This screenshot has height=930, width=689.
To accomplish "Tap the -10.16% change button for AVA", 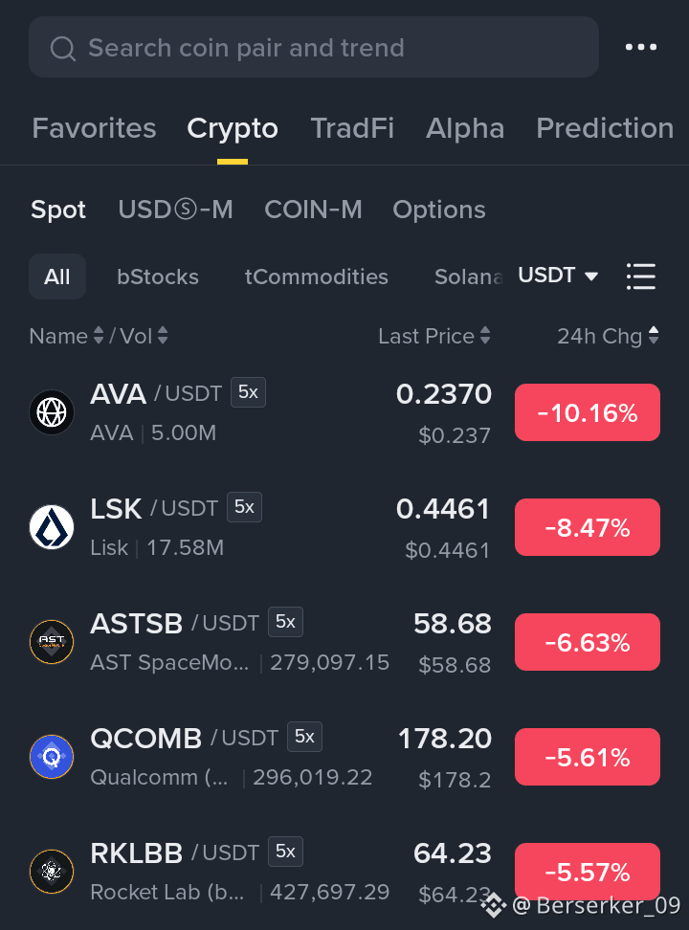I will click(x=588, y=412).
